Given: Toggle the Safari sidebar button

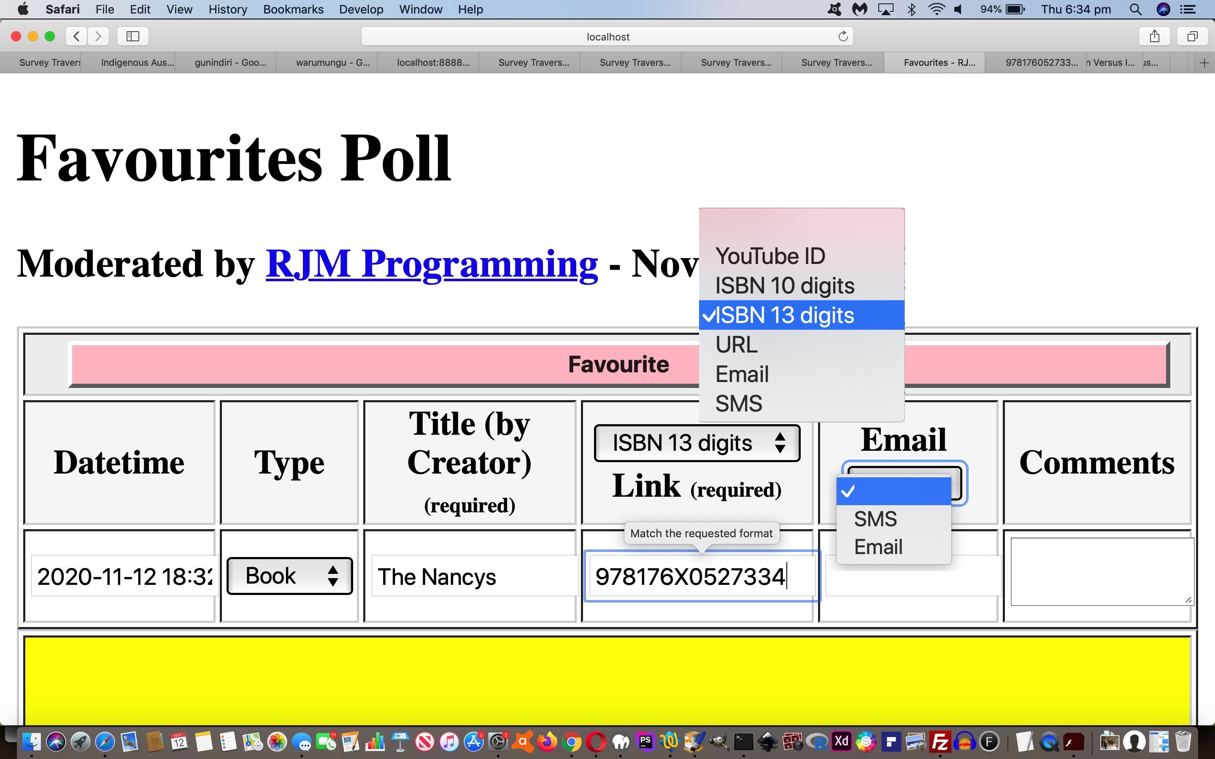Looking at the screenshot, I should click(132, 36).
